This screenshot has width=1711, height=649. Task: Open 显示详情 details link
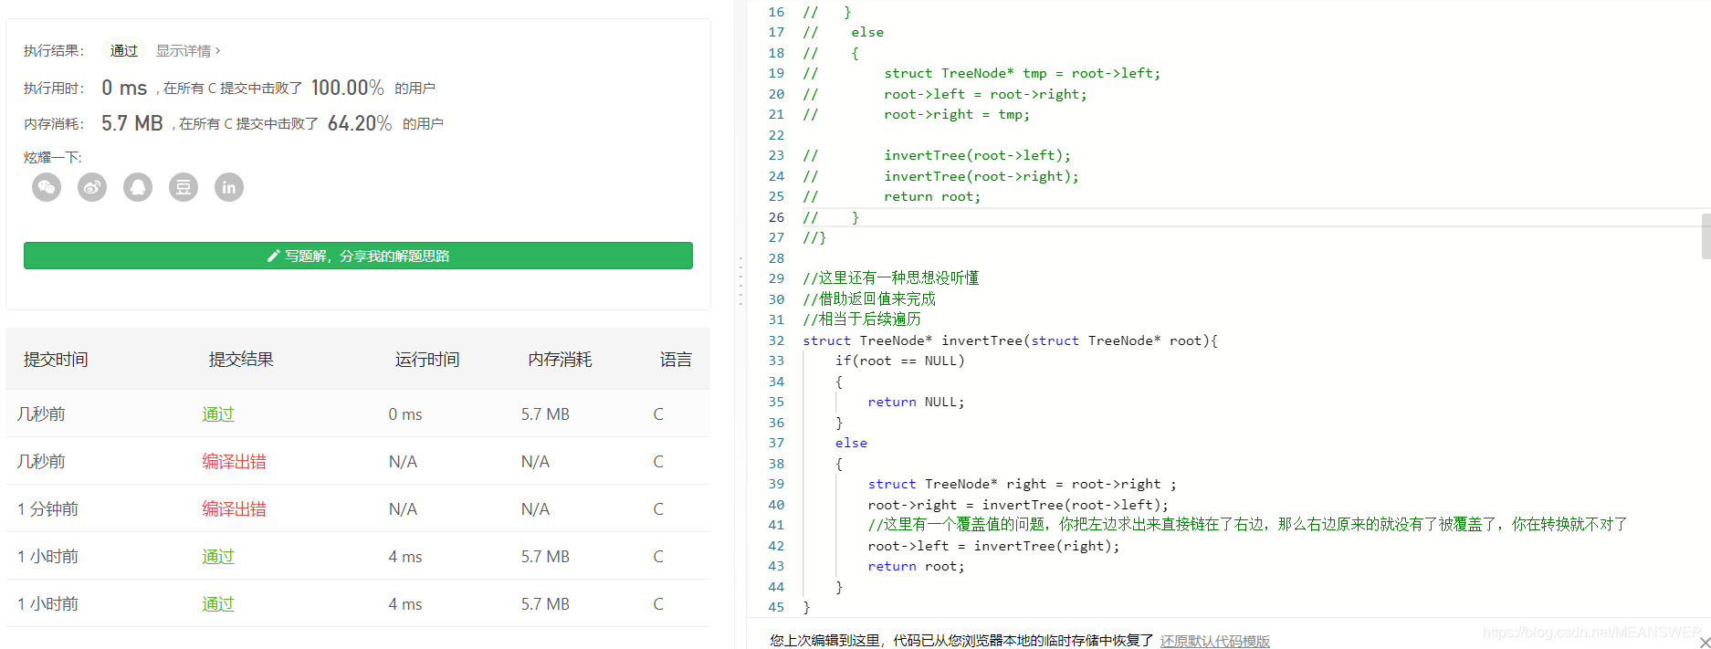[x=188, y=51]
